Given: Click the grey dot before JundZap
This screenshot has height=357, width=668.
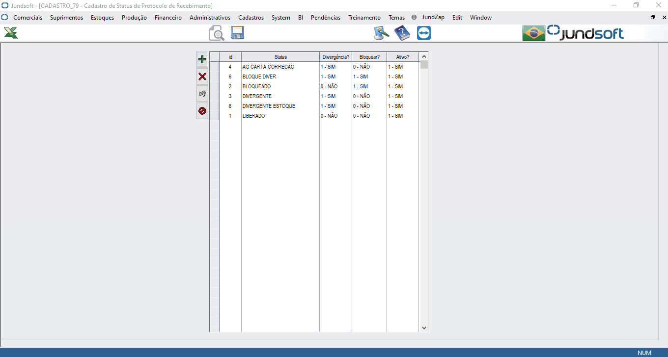Looking at the screenshot, I should coord(414,17).
